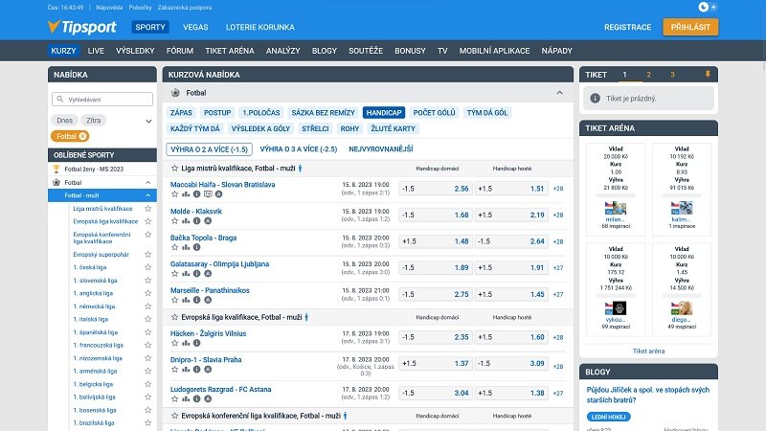
Task: Expand +28 more bets for Bačka Topola - Braga
Action: click(558, 241)
